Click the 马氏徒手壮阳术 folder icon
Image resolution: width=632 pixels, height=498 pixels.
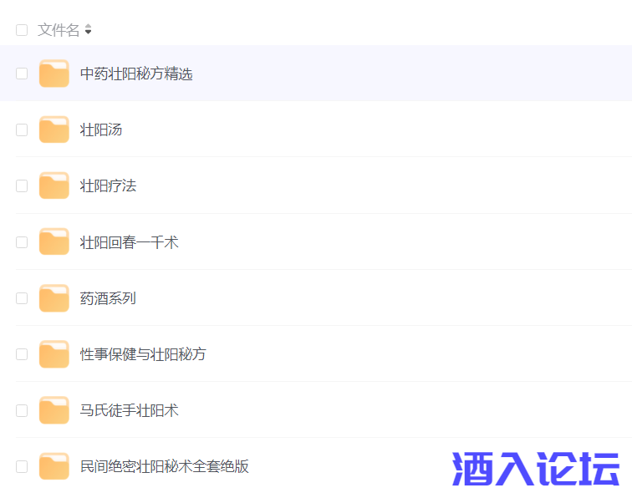click(x=54, y=410)
